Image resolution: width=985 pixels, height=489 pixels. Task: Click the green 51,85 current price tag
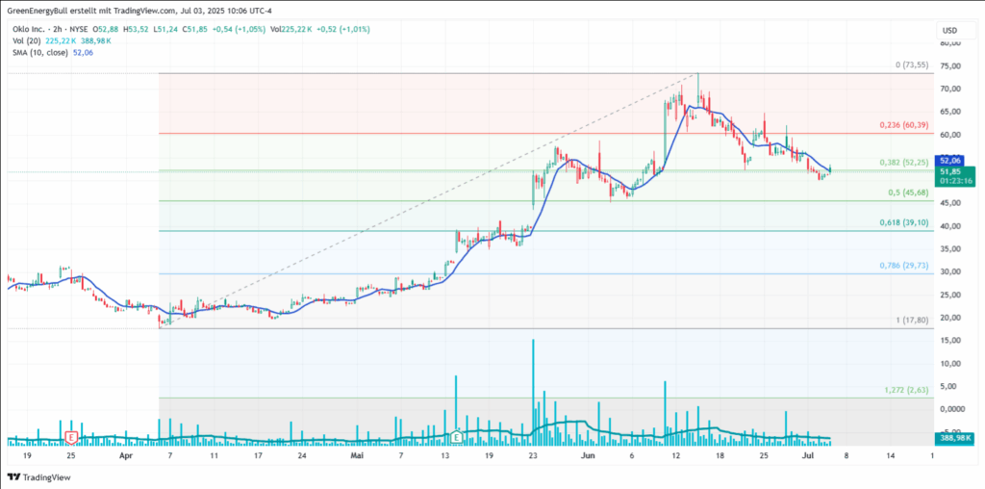949,171
